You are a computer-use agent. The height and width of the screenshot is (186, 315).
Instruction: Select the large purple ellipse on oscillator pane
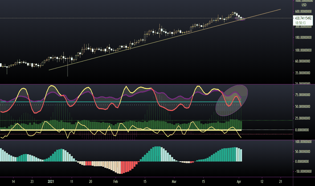[x=232, y=100]
